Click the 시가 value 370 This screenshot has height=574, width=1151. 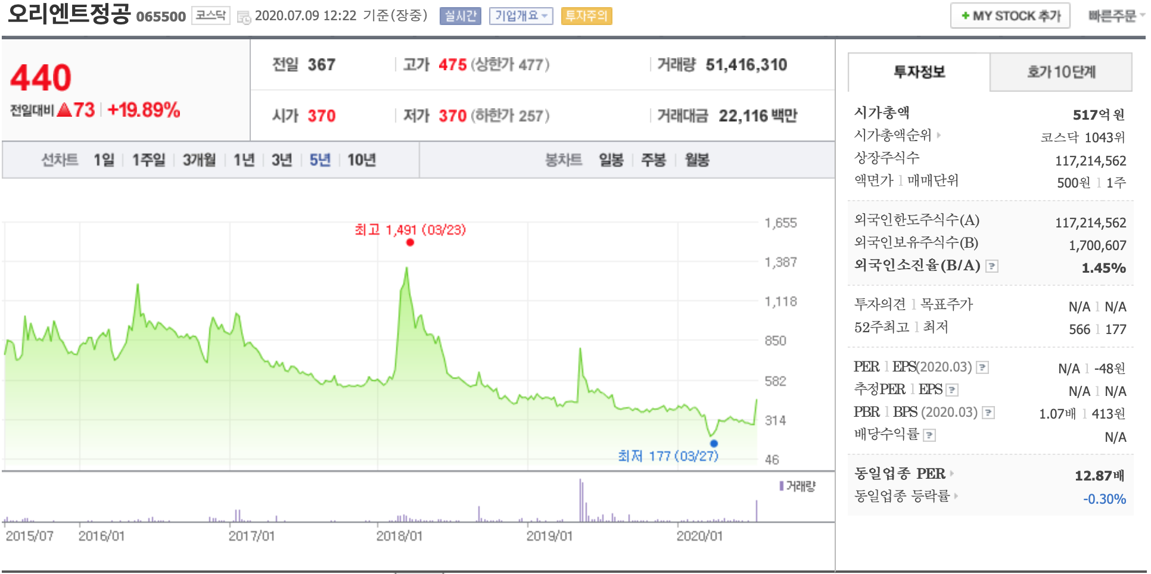click(x=322, y=116)
